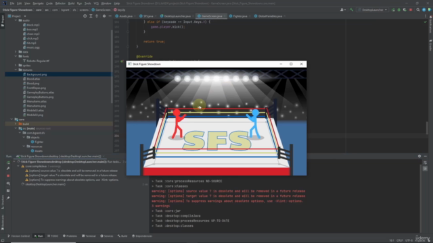Open the DesktopLauncher run configuration dropdown
Screen dimensions: 433x243
(x=373, y=9)
